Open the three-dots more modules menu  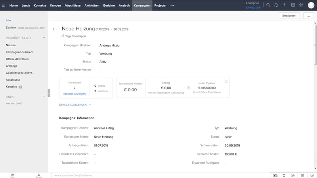(x=172, y=6)
